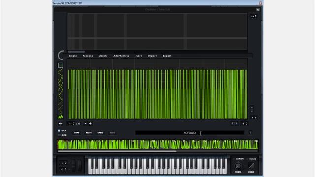Image resolution: width=315 pixels, height=177 pixels.
Task: Open the Export menu
Action: point(167,56)
